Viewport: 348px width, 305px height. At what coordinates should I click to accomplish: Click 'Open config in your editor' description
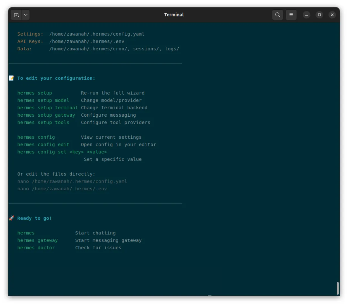pos(118,144)
